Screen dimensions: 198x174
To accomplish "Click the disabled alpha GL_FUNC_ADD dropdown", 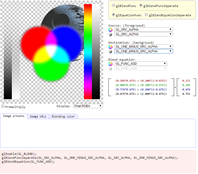I will point(141,68).
